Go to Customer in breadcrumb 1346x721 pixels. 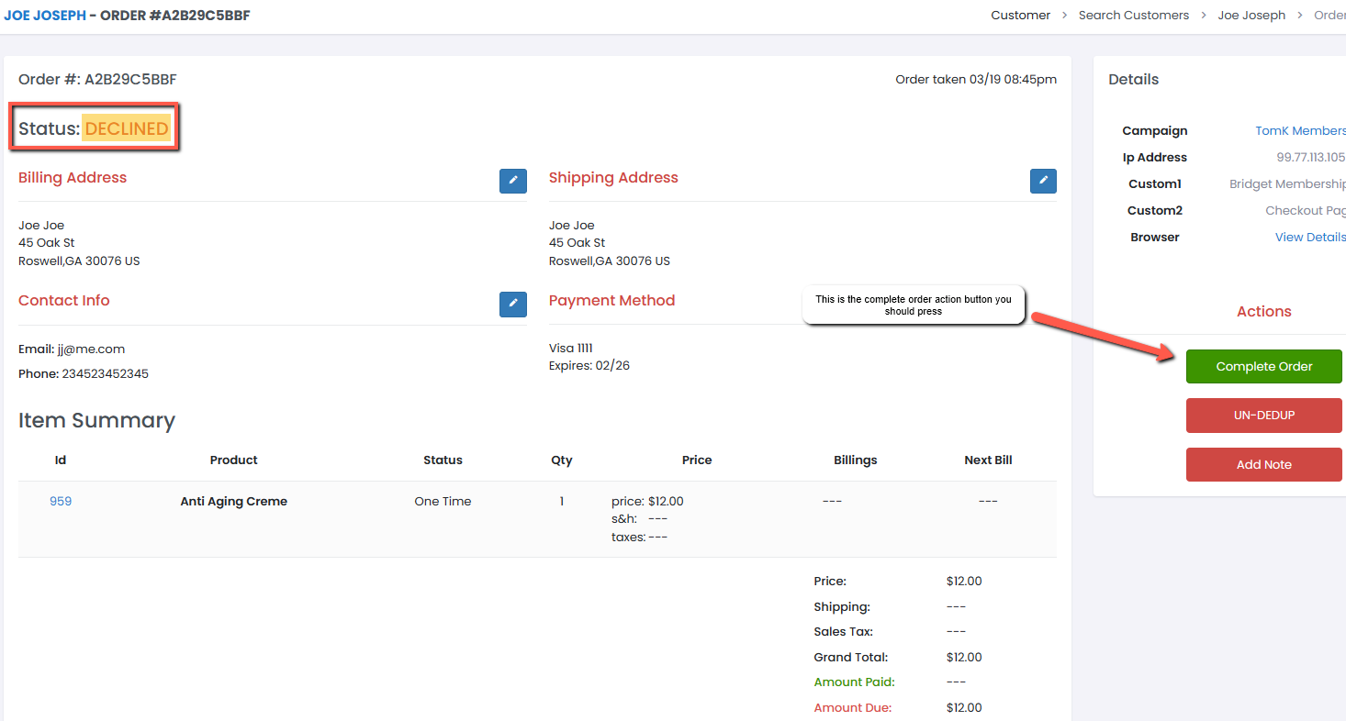(1020, 16)
